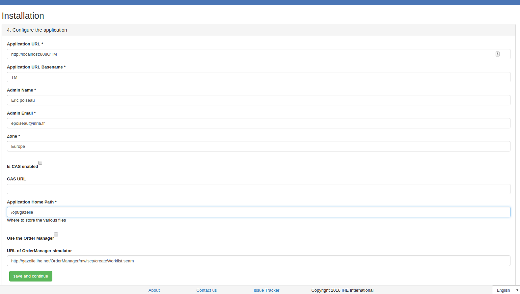Click the Copyright 2016 IHE International text

tap(342, 290)
